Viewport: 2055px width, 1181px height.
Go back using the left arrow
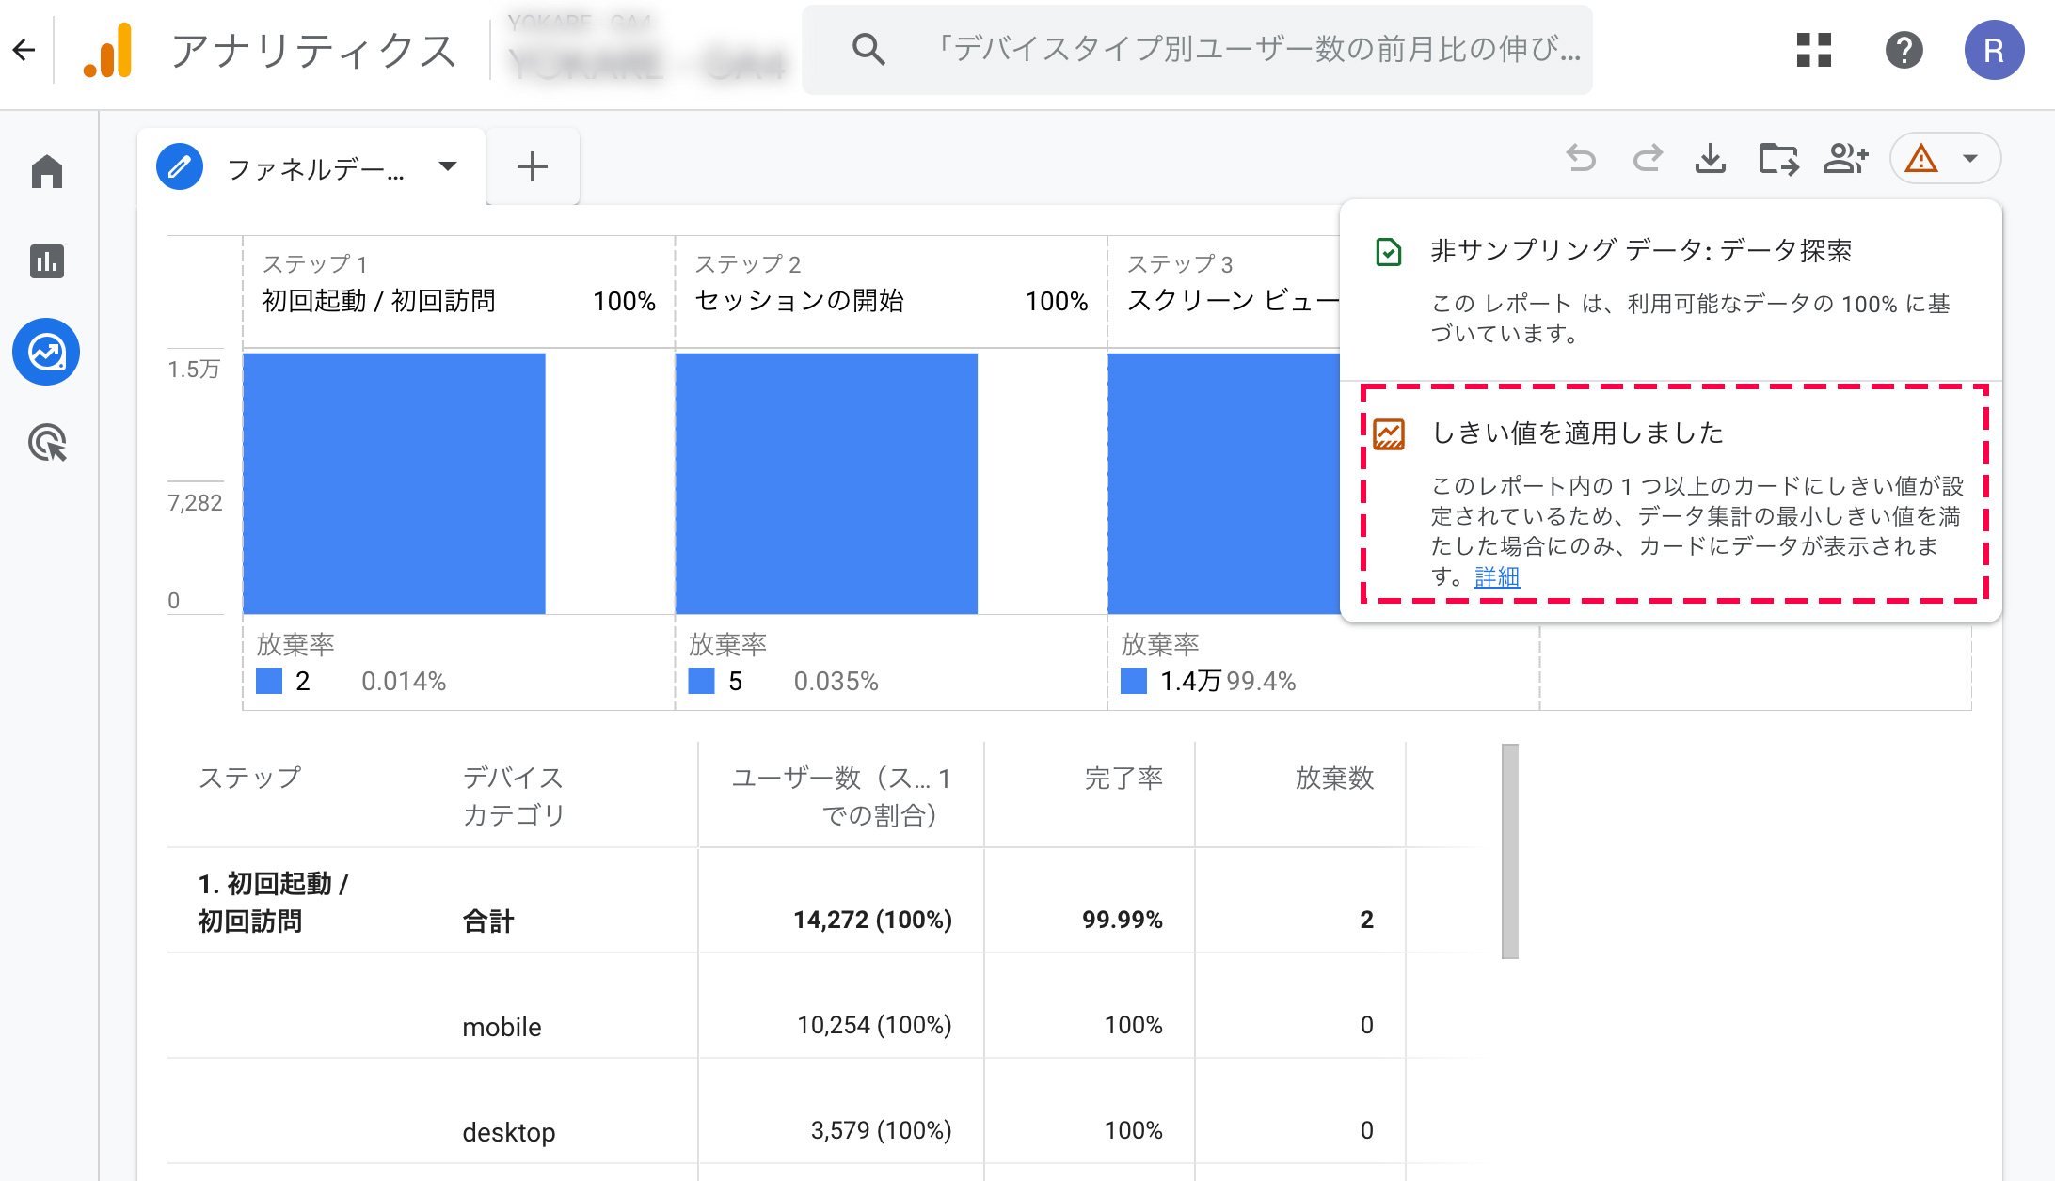tap(24, 50)
